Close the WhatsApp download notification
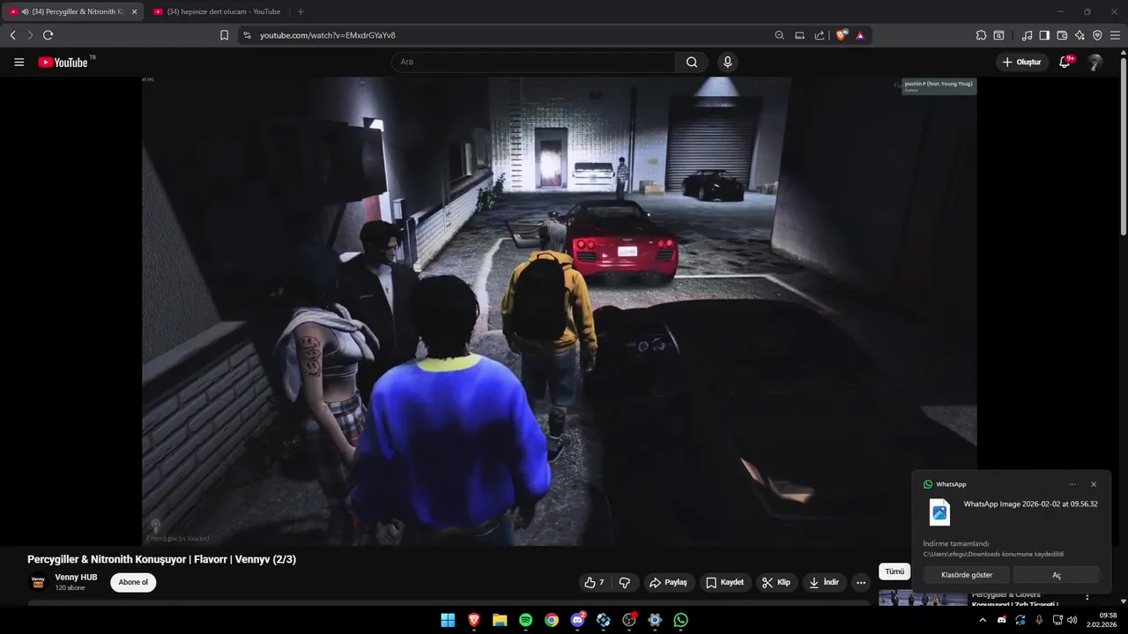The height and width of the screenshot is (634, 1128). coord(1094,484)
